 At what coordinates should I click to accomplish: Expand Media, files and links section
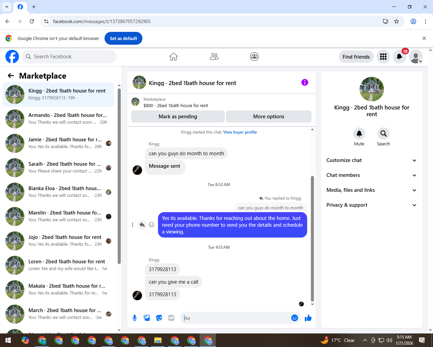tap(371, 190)
